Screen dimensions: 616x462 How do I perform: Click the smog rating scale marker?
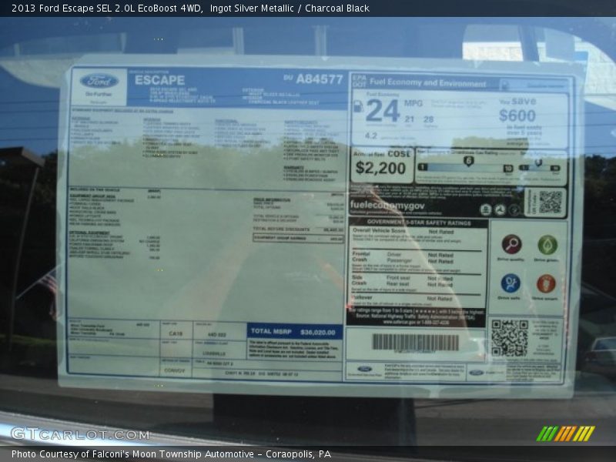[537, 162]
